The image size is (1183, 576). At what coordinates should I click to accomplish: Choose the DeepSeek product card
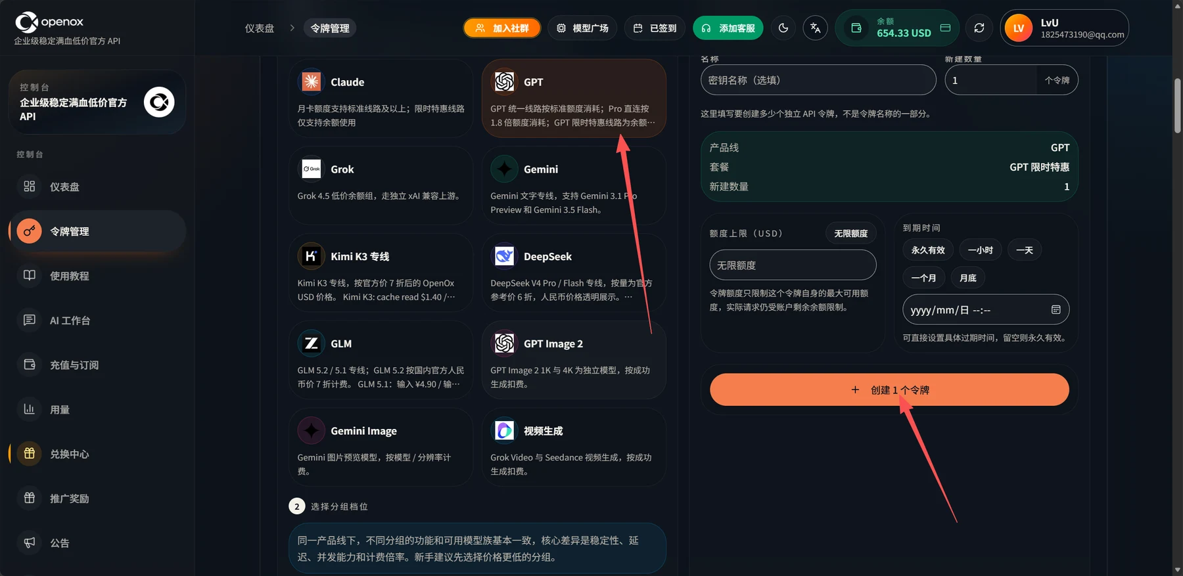tap(574, 273)
